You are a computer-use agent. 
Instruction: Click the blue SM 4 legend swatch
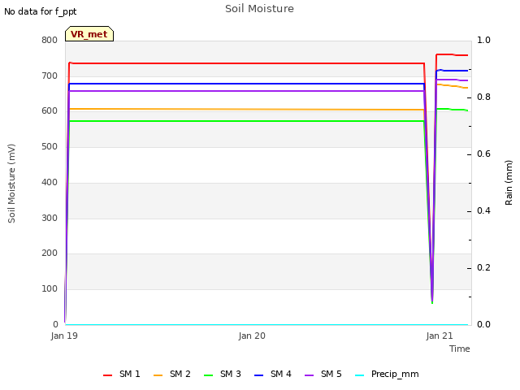[x=258, y=375]
